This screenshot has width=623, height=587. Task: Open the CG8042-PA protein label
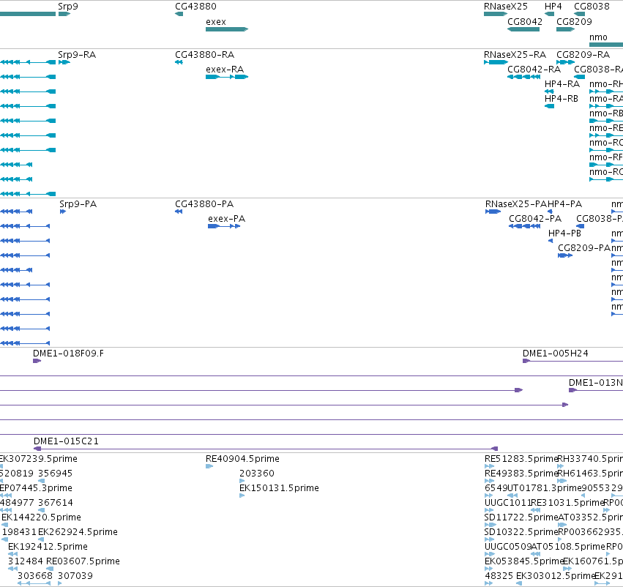click(535, 218)
